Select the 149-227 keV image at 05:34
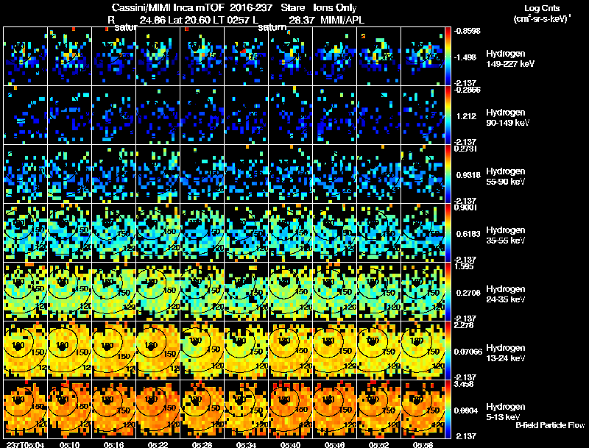 pyautogui.click(x=247, y=57)
